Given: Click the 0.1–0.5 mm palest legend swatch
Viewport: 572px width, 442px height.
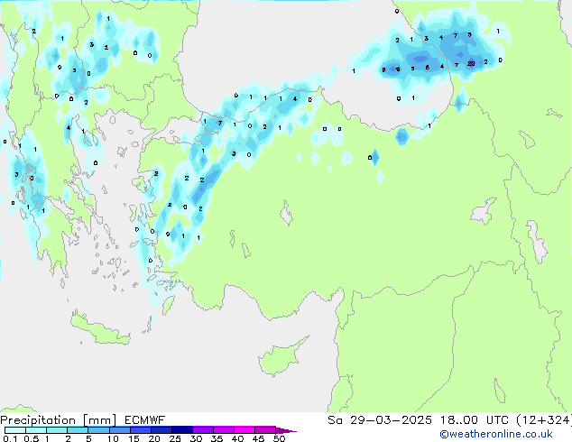Looking at the screenshot, I should point(15,430).
